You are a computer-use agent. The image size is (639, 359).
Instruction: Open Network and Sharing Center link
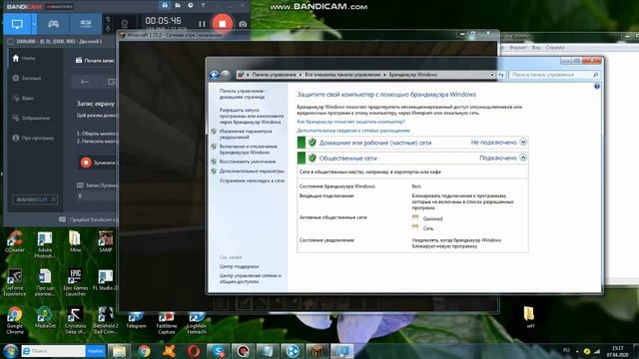251,278
